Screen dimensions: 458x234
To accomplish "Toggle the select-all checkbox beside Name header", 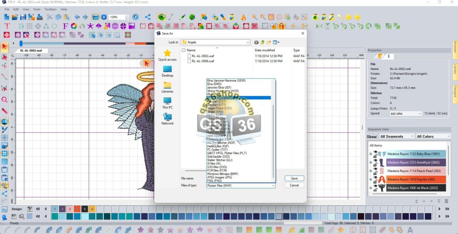I will point(183,50).
